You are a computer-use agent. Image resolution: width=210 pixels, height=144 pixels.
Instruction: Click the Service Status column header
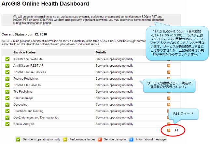24,52
